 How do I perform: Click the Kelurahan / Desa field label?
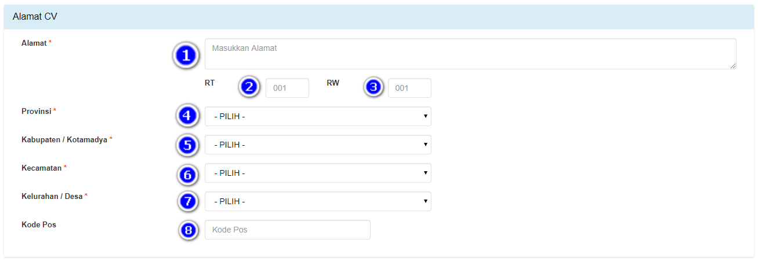(52, 196)
